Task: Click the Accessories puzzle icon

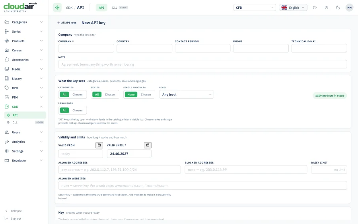Action: (7, 60)
